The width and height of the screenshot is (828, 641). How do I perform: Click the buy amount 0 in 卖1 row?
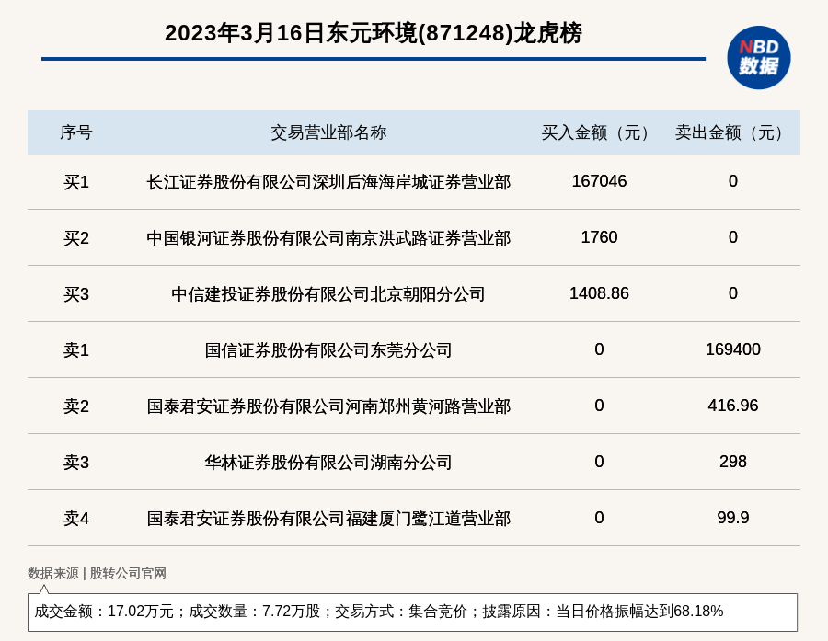599,349
